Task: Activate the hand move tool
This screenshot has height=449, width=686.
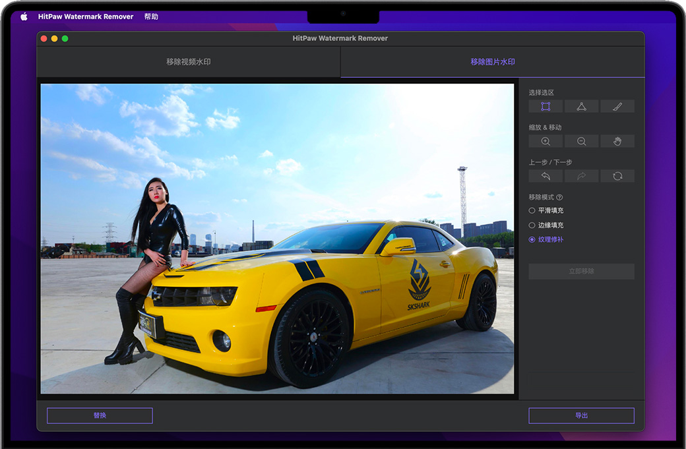Action: point(617,141)
